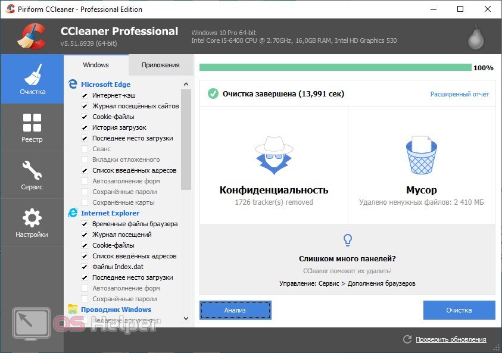Click the Мусор trash bin icon
Viewport: 502px width, 353px height.
pos(422,155)
